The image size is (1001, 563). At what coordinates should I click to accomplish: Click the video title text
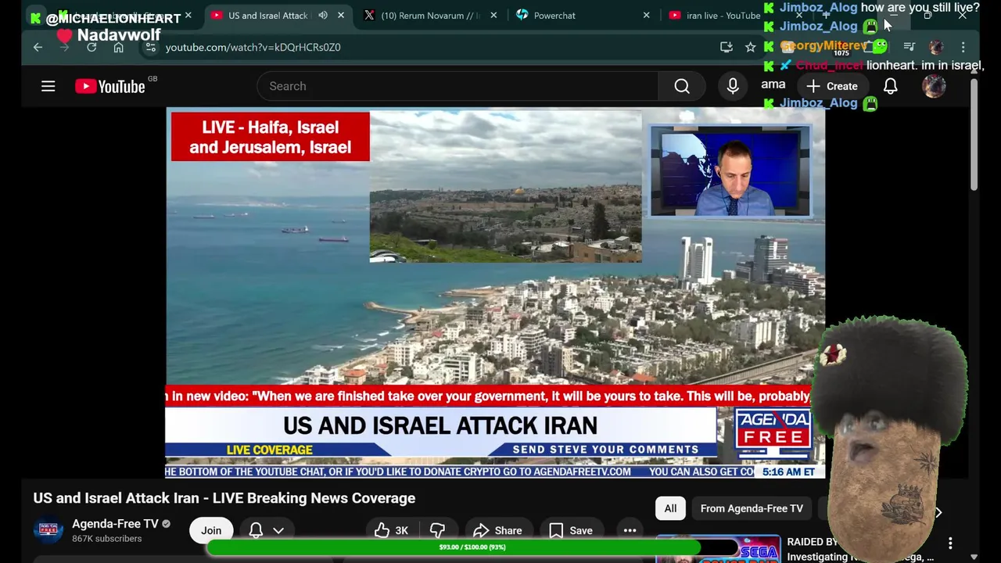[x=224, y=498]
